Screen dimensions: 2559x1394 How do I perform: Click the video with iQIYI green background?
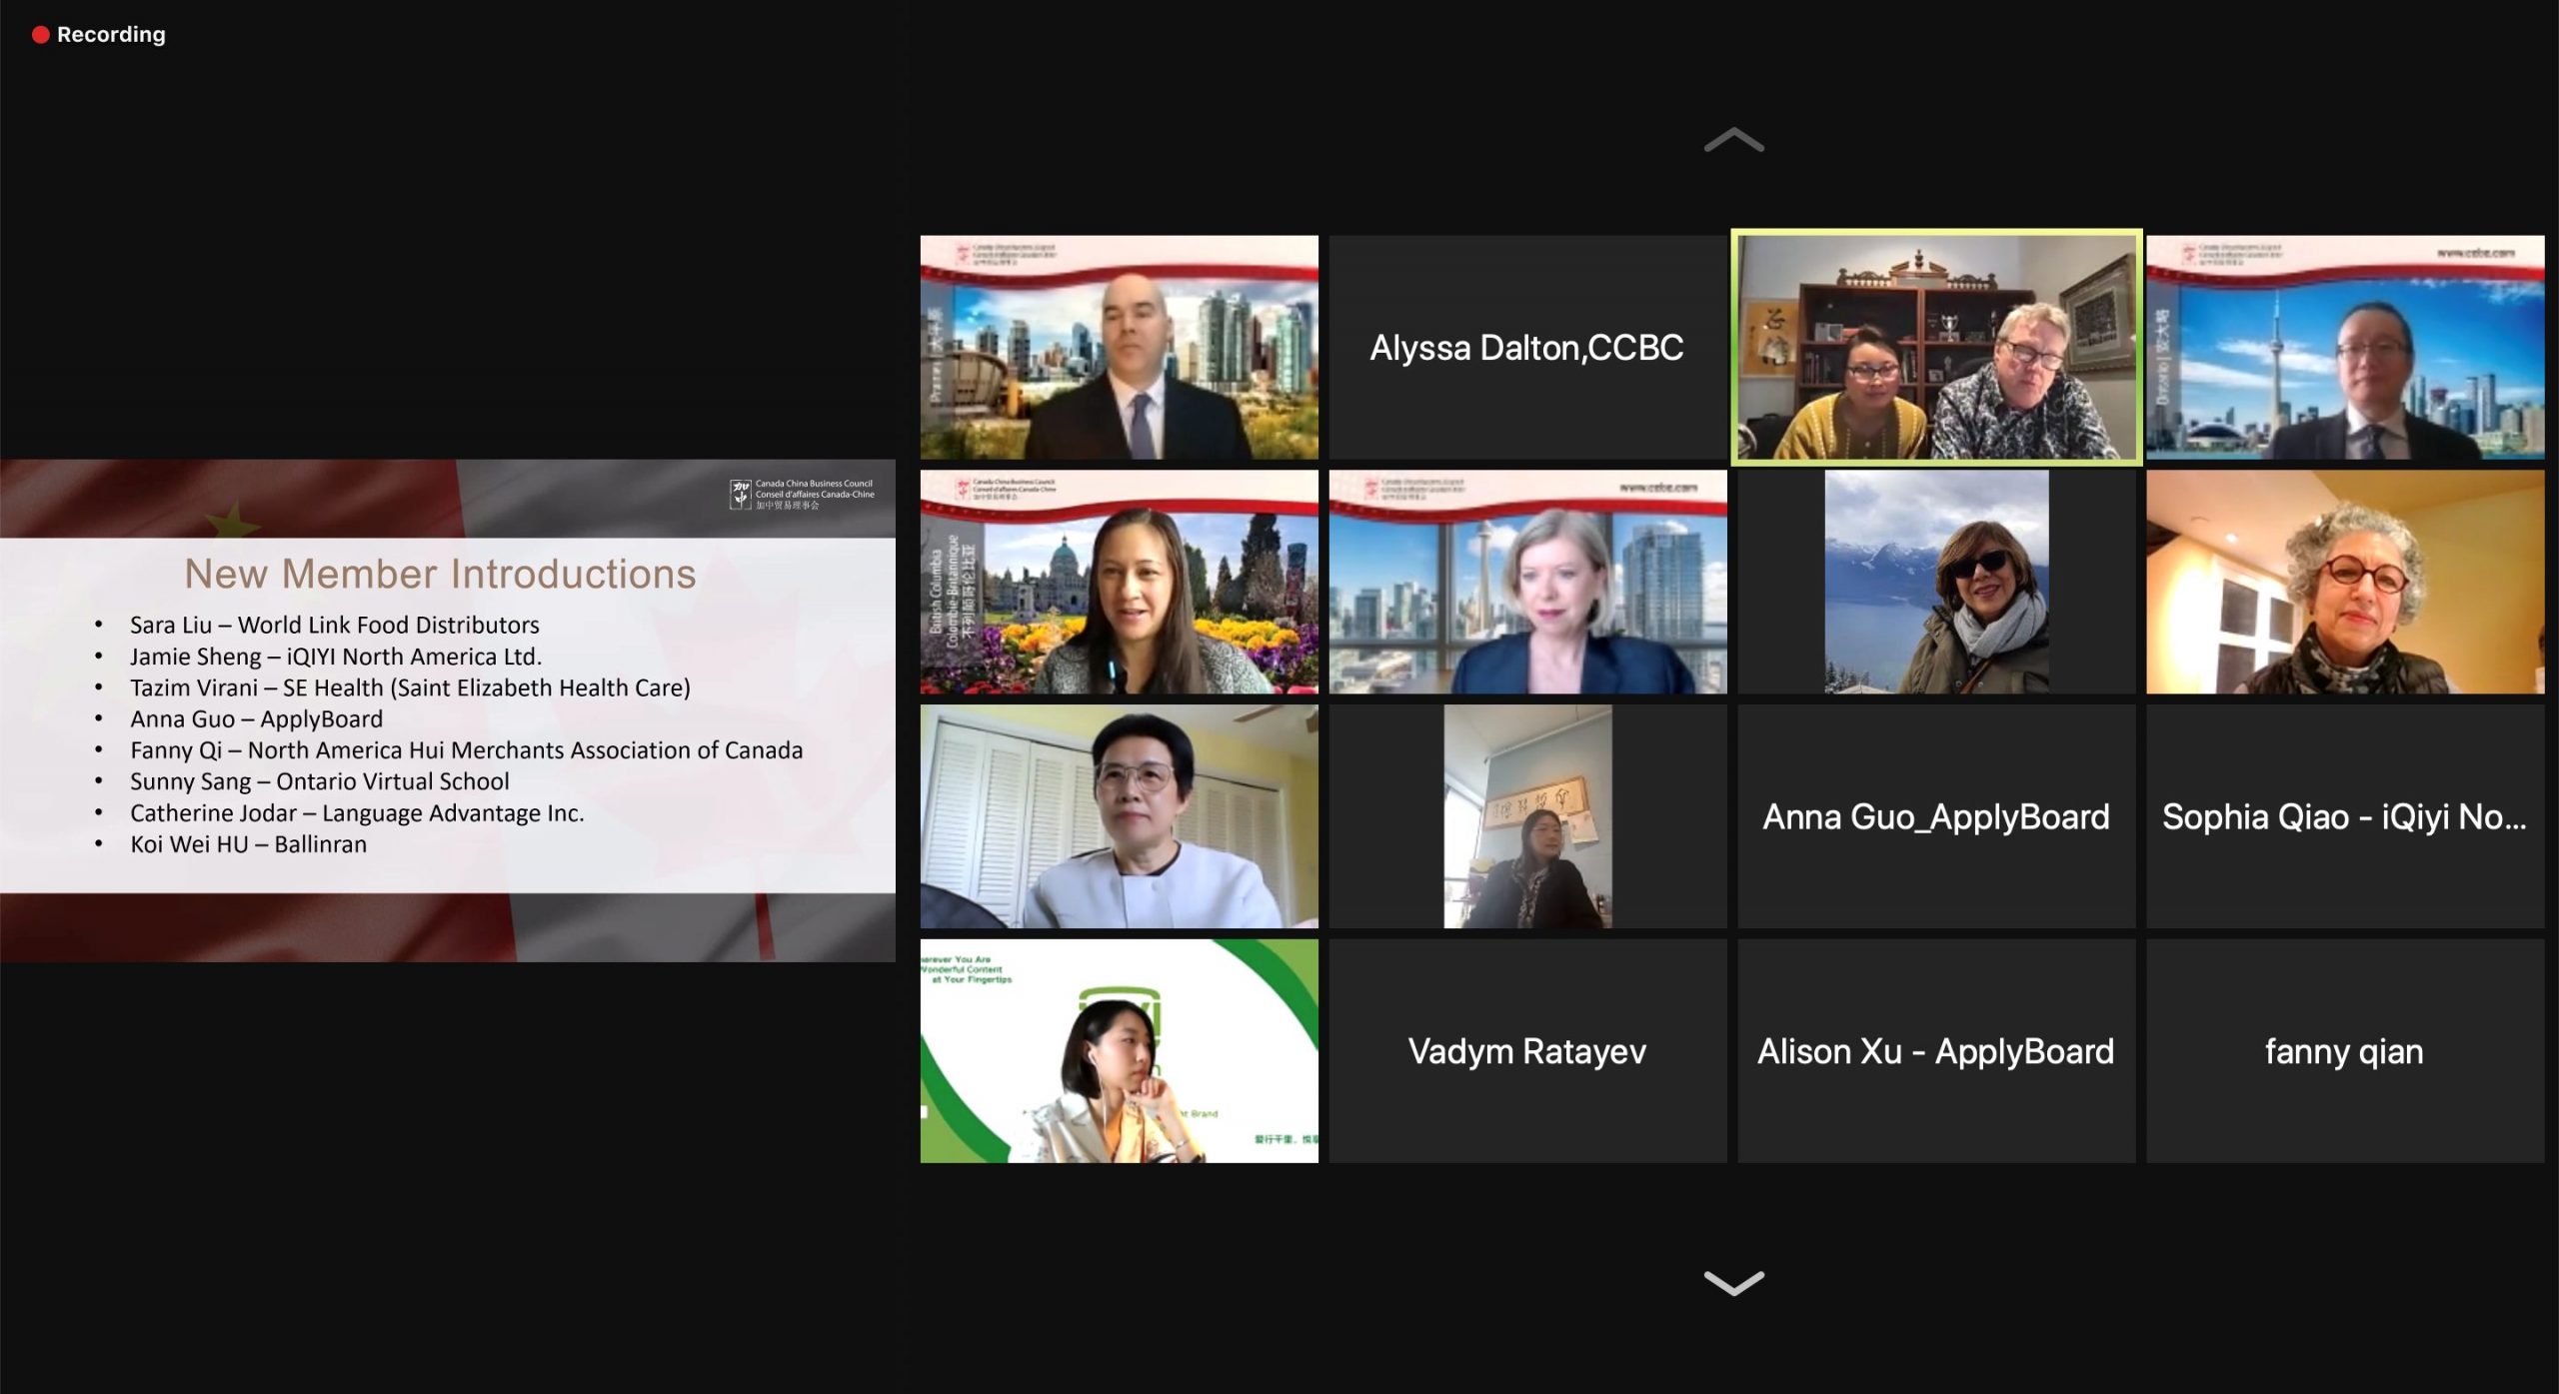[x=1119, y=1051]
